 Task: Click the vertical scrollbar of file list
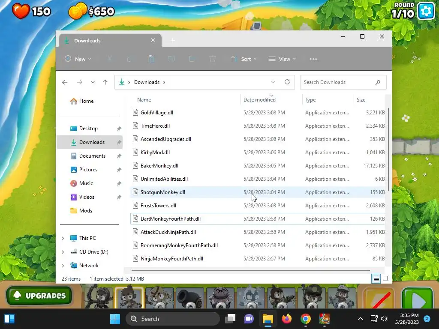[x=388, y=150]
